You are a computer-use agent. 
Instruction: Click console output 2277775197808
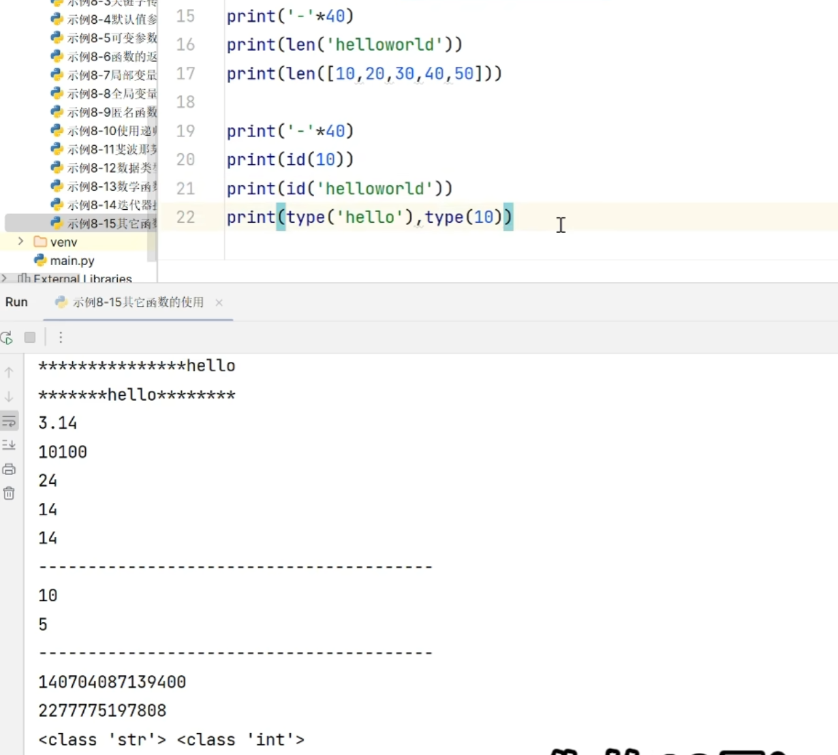coord(102,711)
